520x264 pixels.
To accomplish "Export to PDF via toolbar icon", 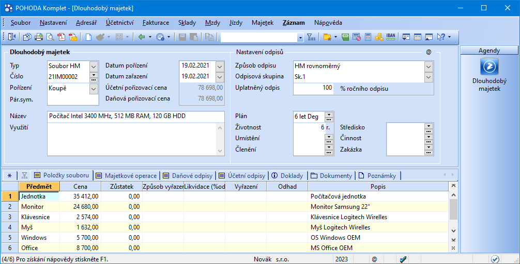I will click(62, 37).
